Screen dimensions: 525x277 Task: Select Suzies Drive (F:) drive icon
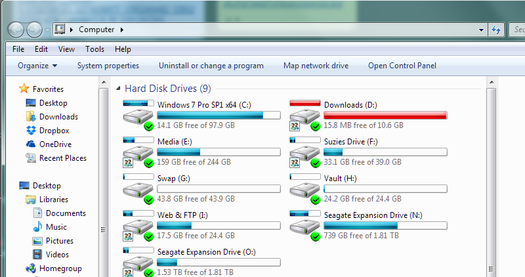pyautogui.click(x=305, y=152)
